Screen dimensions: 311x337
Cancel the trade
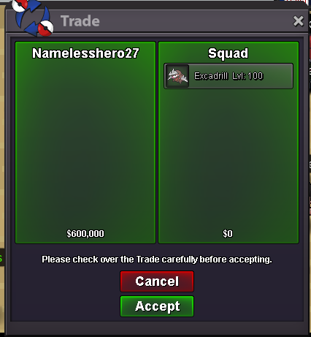pos(157,281)
